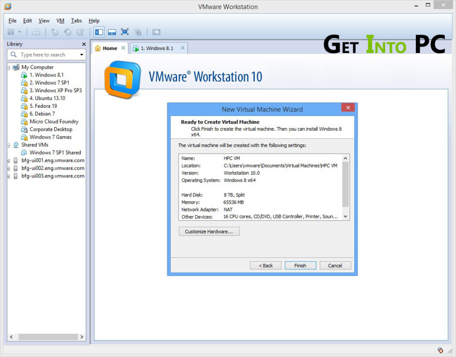Click the bfg-ui001 server icon
This screenshot has height=357, width=456.
[16, 160]
